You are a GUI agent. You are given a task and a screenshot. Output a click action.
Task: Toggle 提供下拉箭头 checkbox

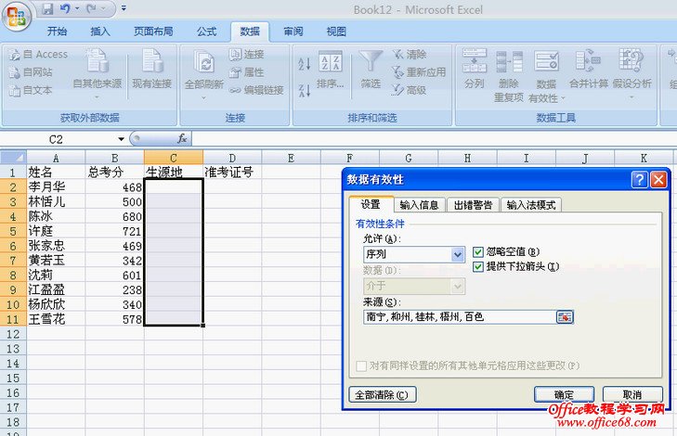click(x=478, y=267)
